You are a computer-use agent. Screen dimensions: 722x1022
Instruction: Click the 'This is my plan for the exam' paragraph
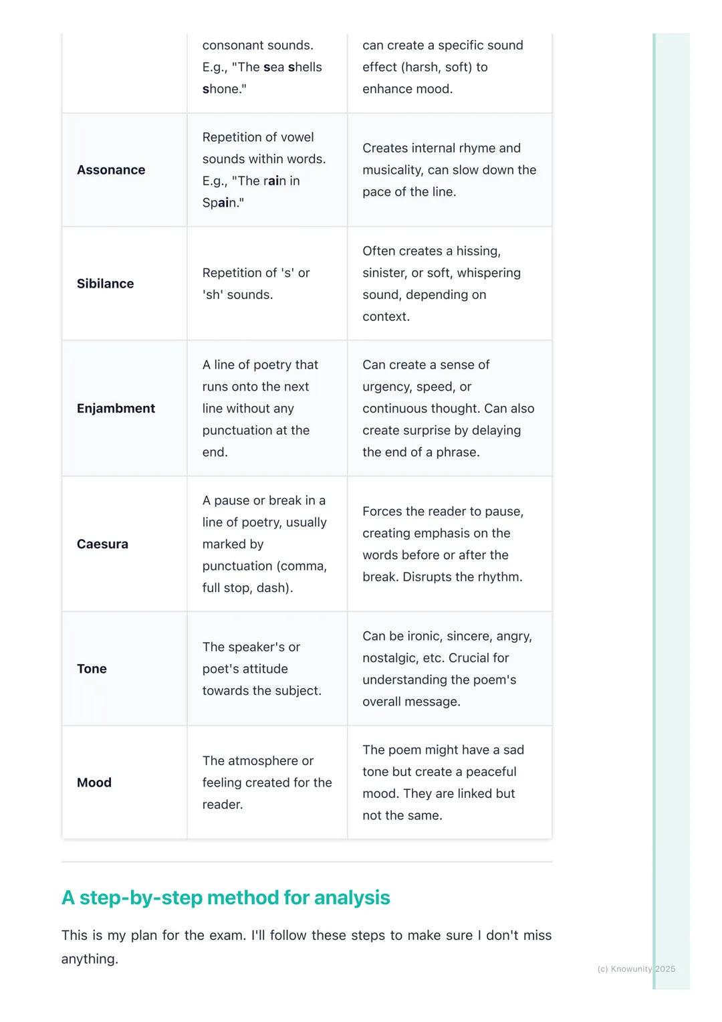point(306,946)
